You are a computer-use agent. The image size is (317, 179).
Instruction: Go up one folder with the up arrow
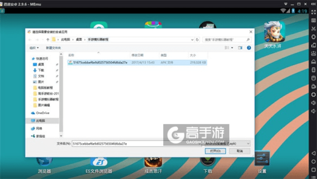pyautogui.click(x=48, y=40)
